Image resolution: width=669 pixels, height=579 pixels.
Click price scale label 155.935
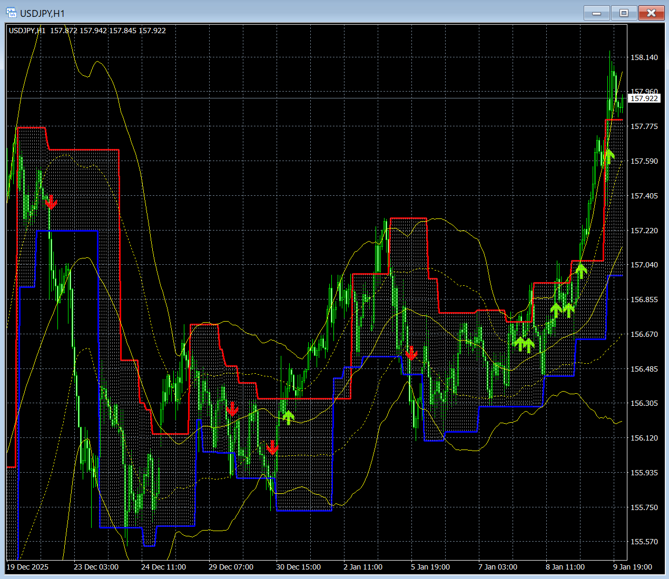644,473
